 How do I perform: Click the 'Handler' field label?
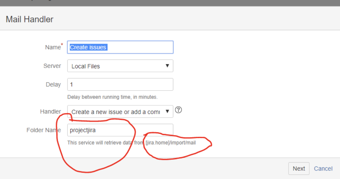[50, 112]
